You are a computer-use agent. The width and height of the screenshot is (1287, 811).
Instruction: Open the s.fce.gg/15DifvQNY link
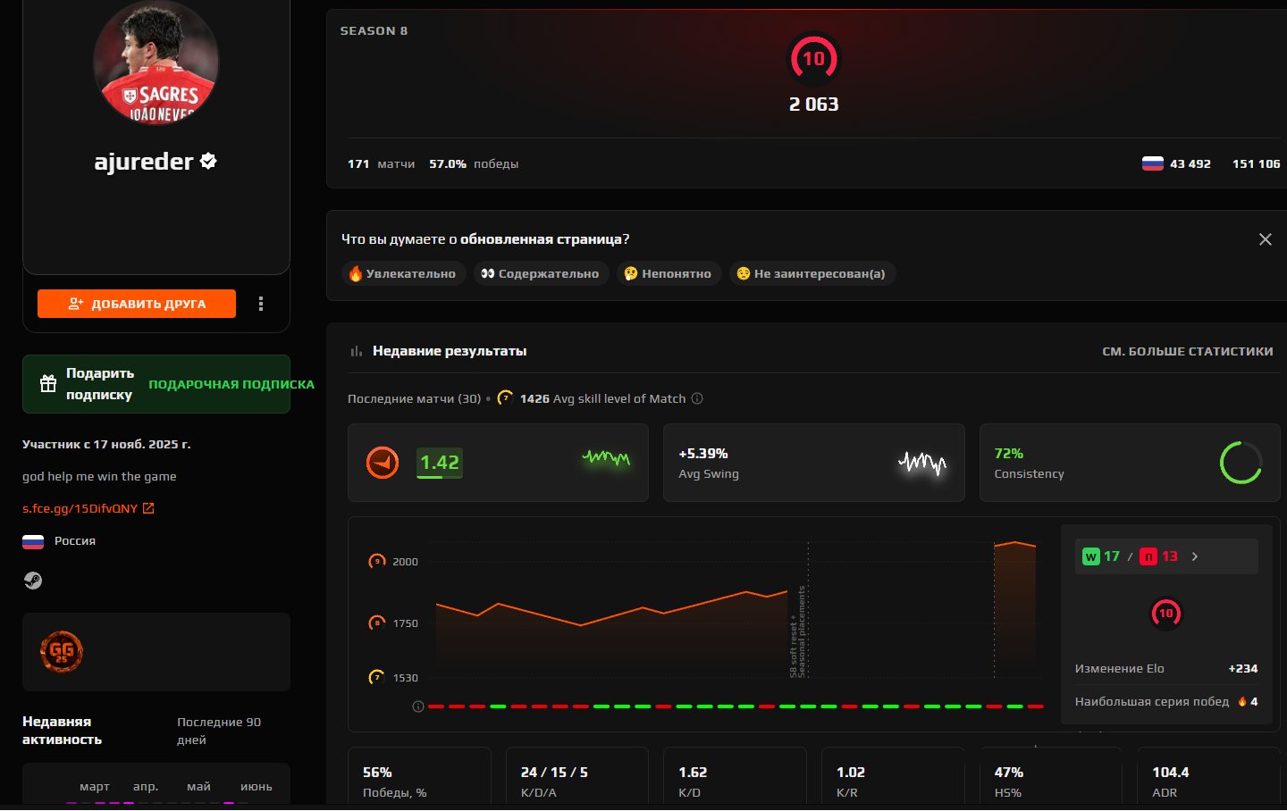[x=80, y=508]
